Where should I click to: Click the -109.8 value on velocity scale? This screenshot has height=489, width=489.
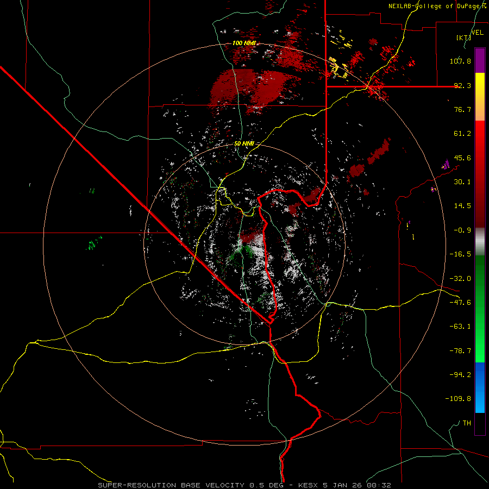458,399
